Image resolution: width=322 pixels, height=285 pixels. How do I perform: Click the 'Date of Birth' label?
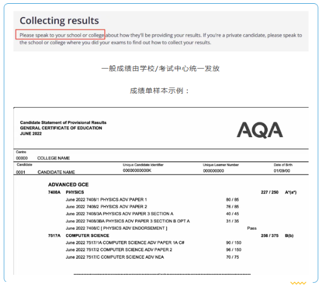[x=283, y=165]
